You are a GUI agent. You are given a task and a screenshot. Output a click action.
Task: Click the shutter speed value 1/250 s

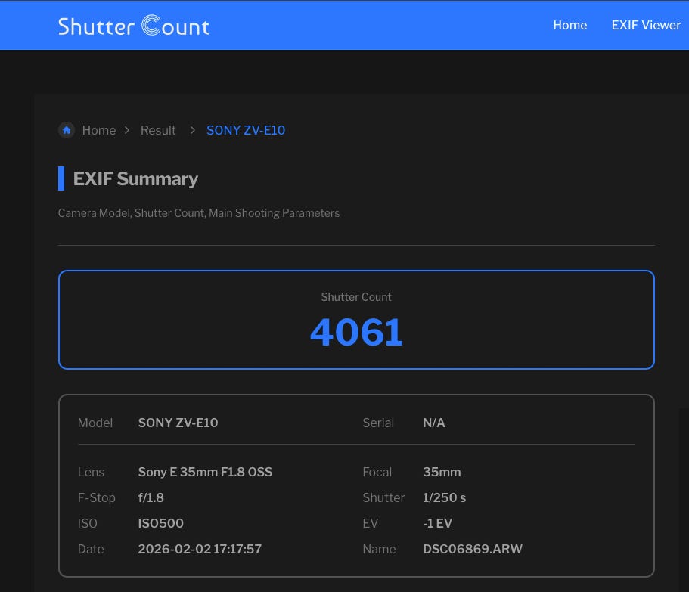pos(444,497)
